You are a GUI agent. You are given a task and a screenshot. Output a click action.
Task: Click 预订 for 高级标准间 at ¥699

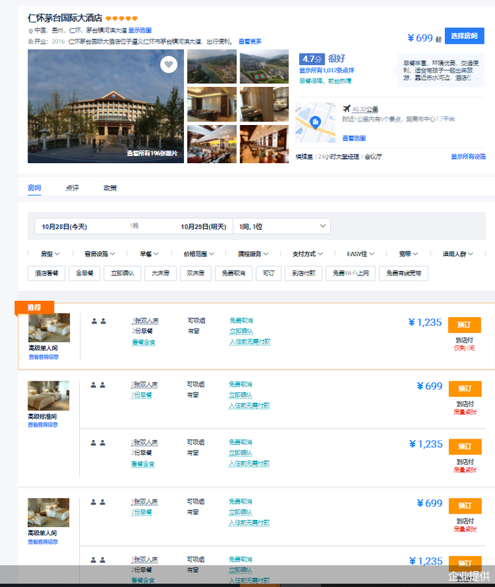coord(465,389)
